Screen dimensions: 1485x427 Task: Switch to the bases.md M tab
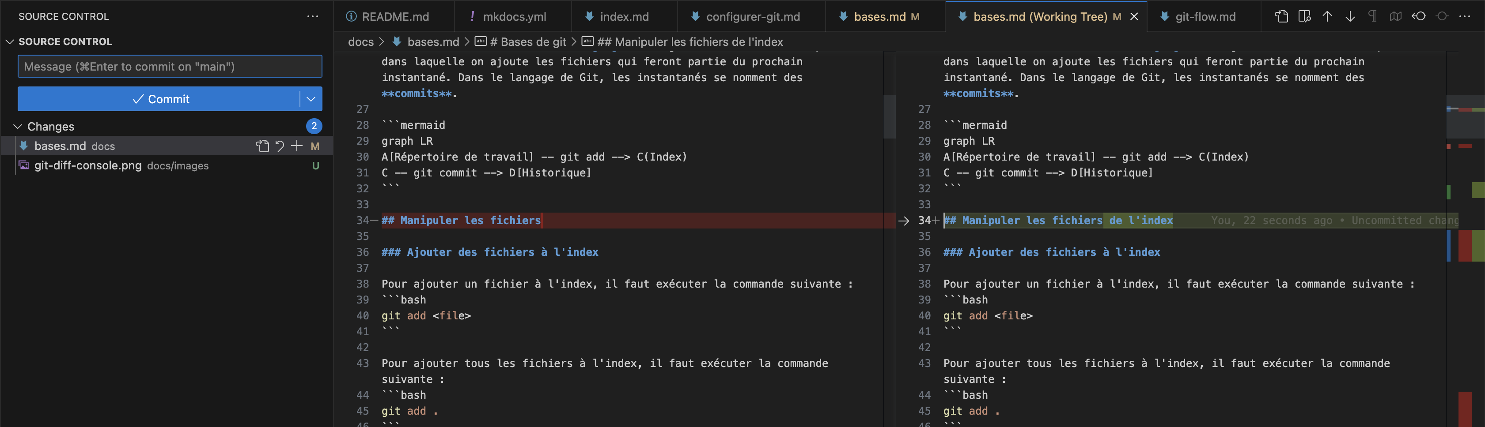[886, 17]
